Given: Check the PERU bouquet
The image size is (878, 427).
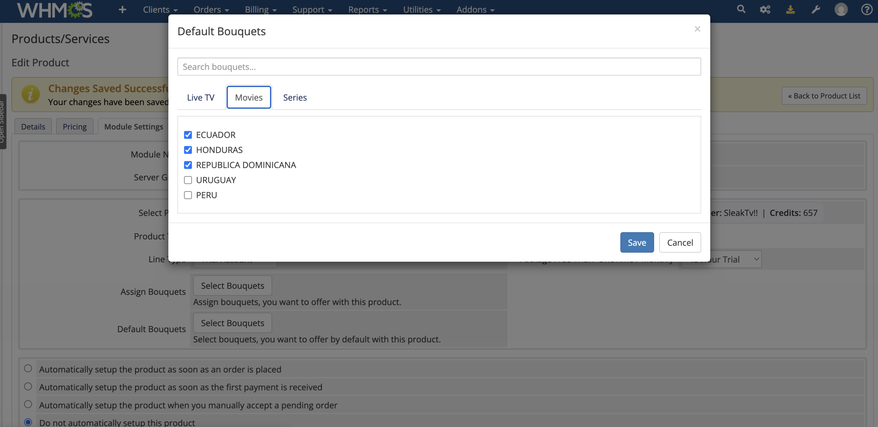Looking at the screenshot, I should click(x=188, y=195).
